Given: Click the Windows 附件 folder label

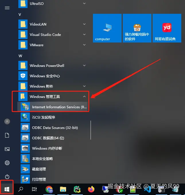Looking at the screenshot, I should click(x=41, y=86).
